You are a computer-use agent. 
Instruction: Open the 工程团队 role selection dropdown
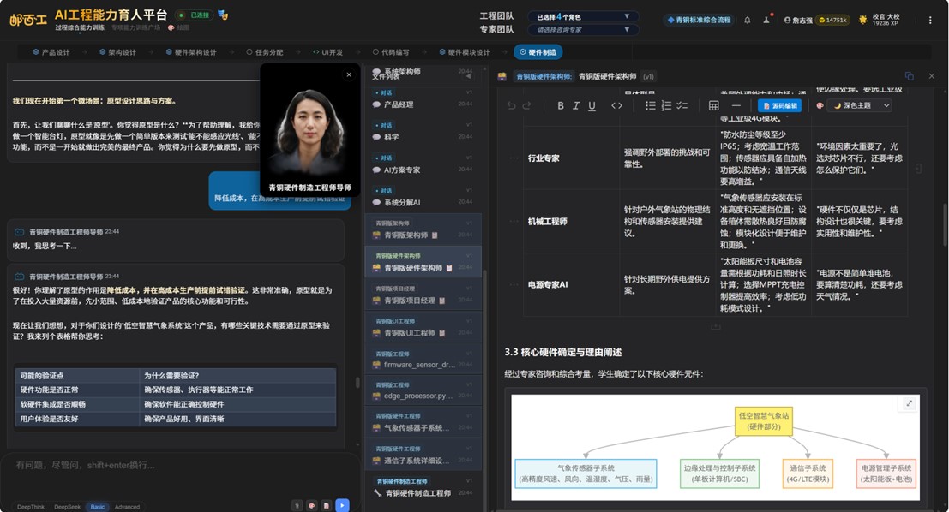point(583,16)
